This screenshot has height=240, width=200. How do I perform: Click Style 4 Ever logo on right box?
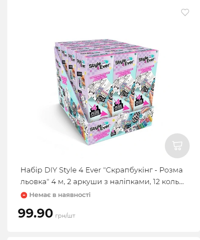click(147, 59)
